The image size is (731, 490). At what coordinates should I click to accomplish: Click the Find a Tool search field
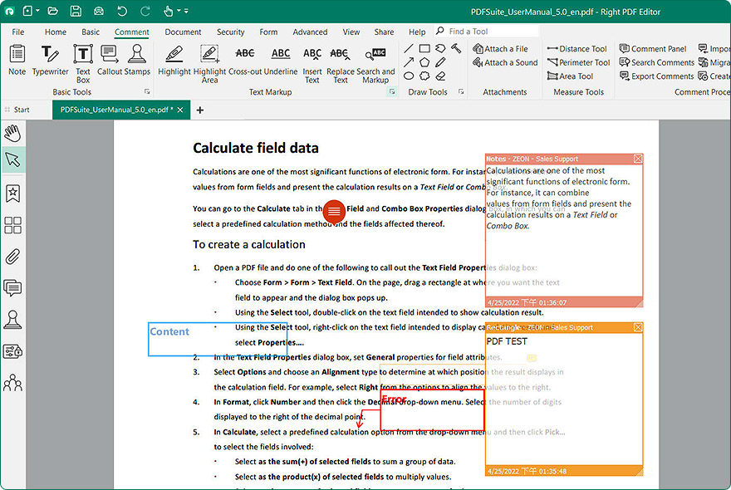pos(487,32)
